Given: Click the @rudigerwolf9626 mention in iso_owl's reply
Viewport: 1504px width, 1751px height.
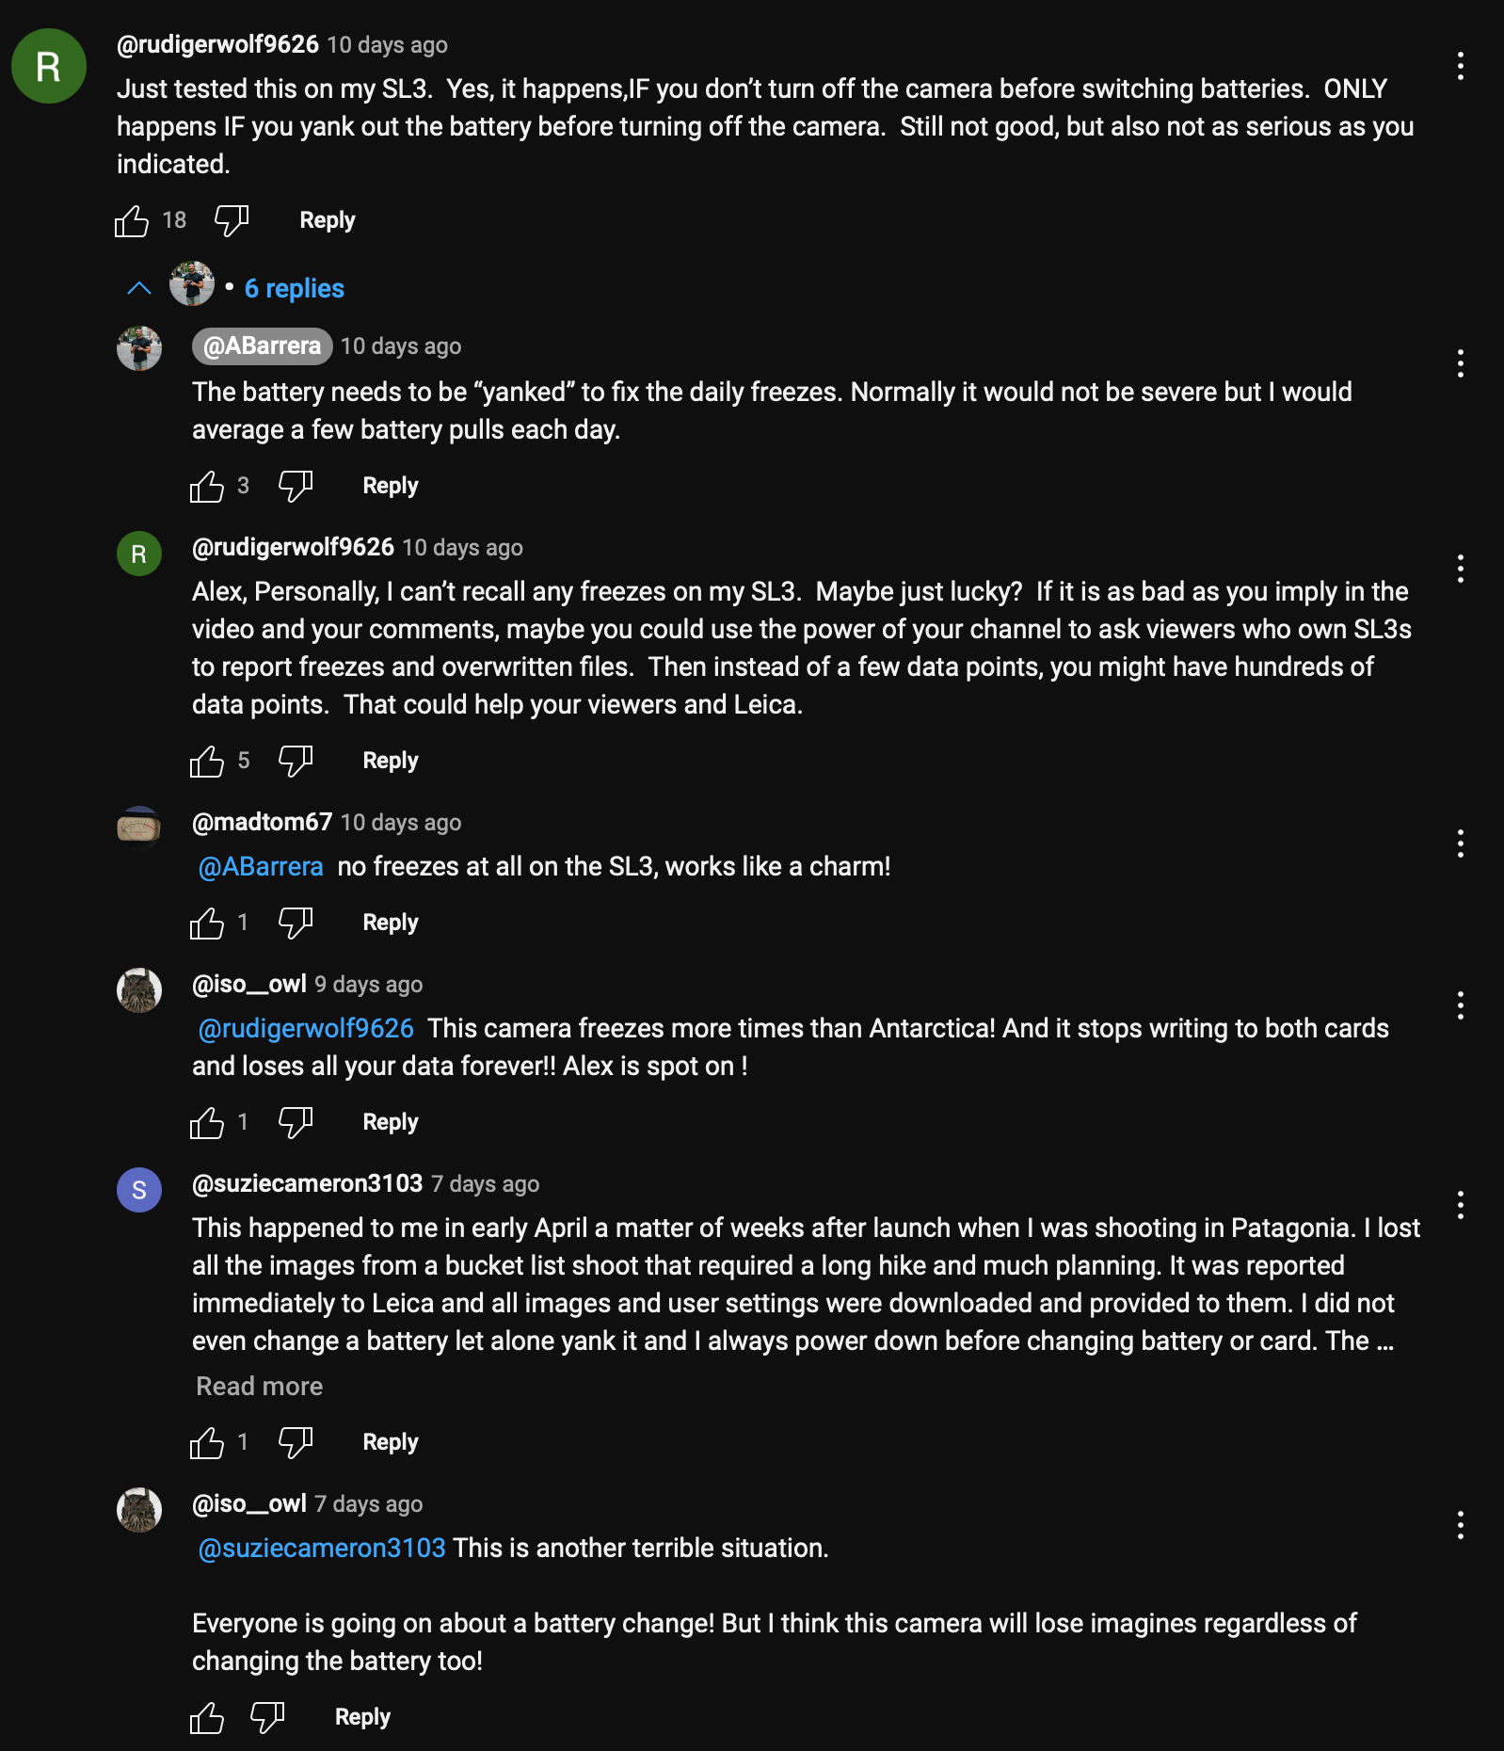Looking at the screenshot, I should tap(306, 1029).
